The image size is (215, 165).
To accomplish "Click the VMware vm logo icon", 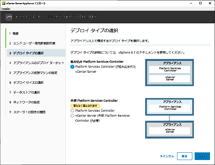I will (9, 17).
